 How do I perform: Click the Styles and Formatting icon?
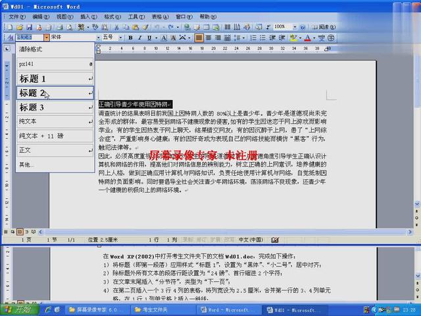click(11, 38)
